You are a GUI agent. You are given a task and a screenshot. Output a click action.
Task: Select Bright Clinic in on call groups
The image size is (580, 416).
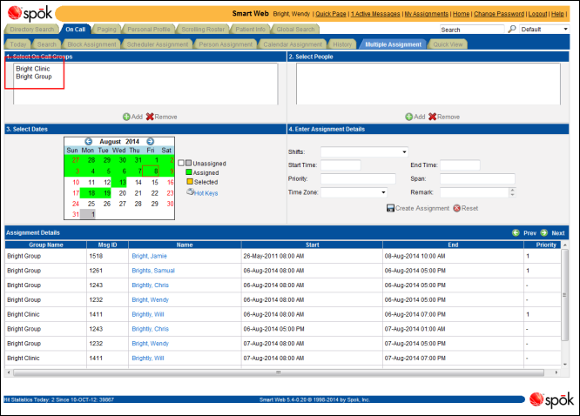[x=33, y=69]
